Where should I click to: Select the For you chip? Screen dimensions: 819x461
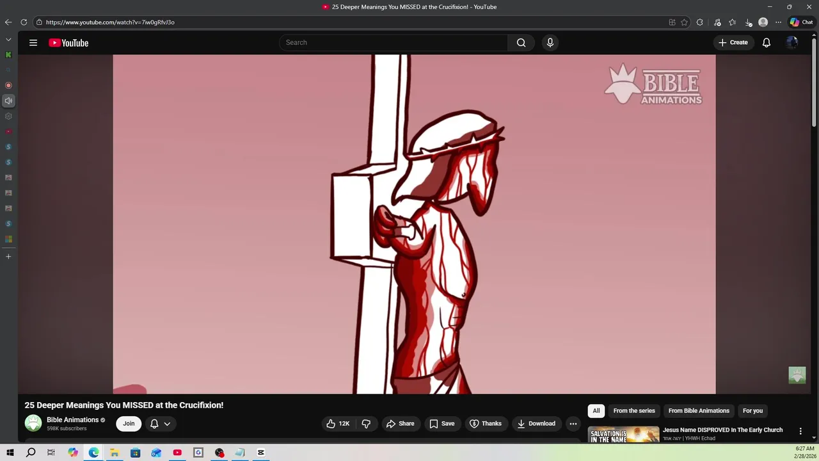pyautogui.click(x=752, y=411)
